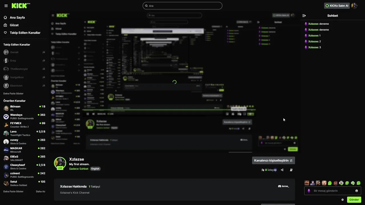Open Gözat in the sidebar

point(14,25)
